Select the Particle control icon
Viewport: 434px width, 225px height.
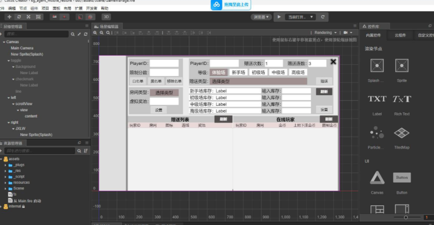376,133
